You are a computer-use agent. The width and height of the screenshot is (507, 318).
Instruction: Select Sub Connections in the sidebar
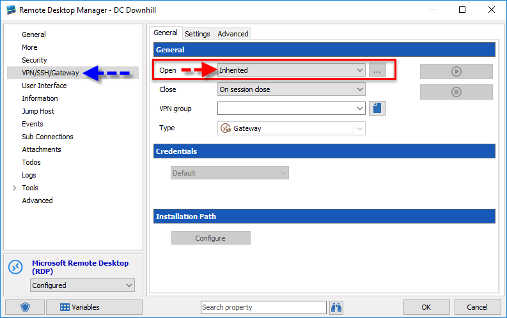(47, 137)
